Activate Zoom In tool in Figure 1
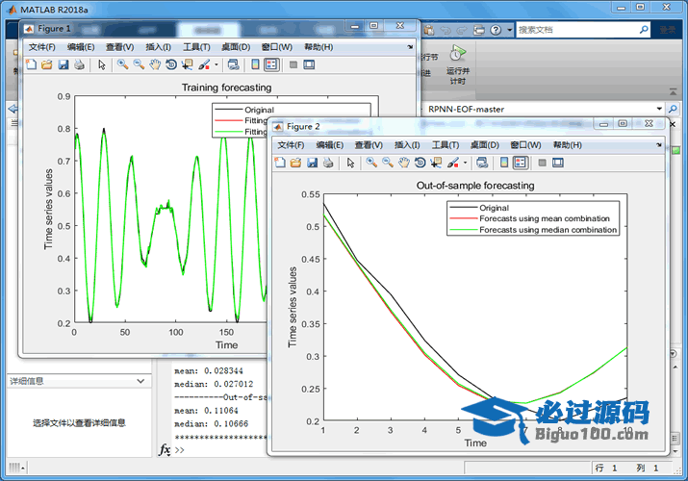 click(122, 64)
